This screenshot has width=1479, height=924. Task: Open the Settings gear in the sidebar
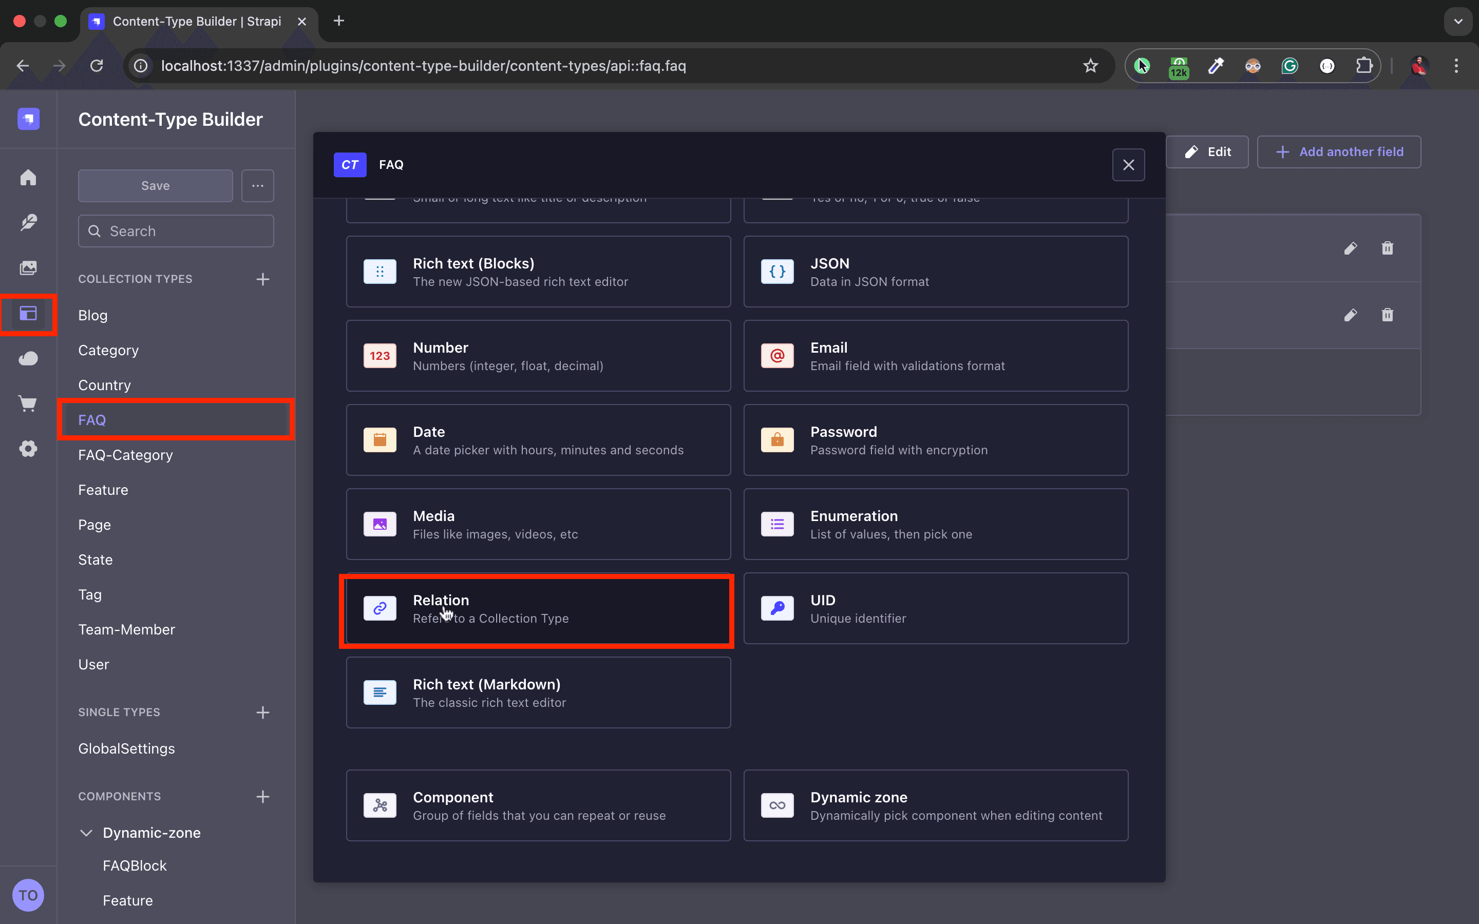[x=28, y=449]
